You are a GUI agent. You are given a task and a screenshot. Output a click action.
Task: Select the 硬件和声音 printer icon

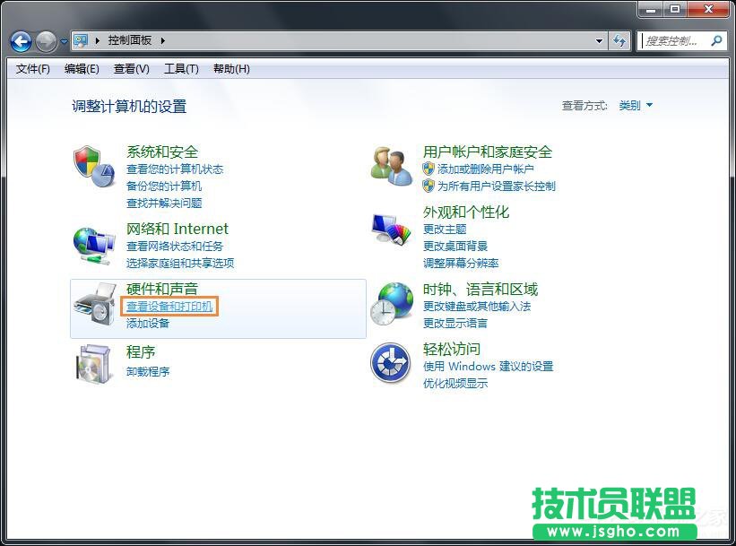point(94,305)
